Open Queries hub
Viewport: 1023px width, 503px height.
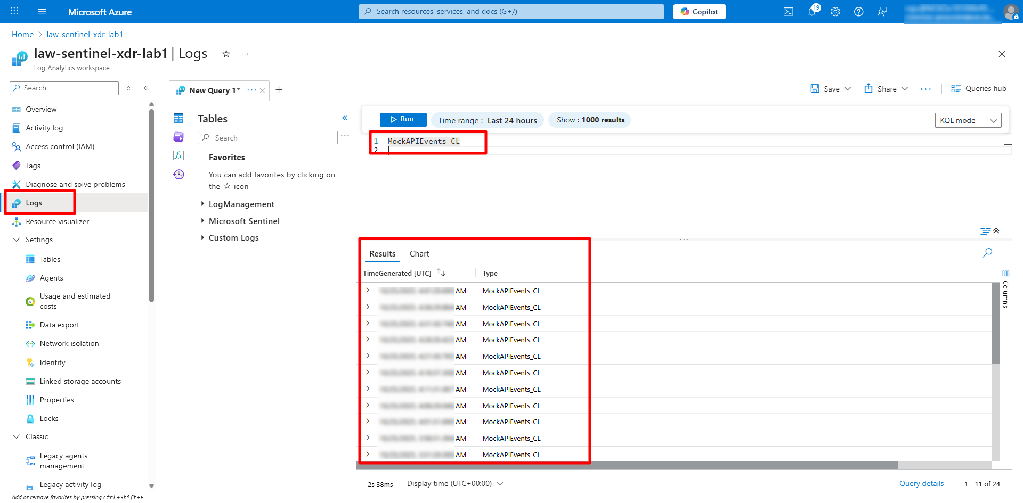pos(979,88)
